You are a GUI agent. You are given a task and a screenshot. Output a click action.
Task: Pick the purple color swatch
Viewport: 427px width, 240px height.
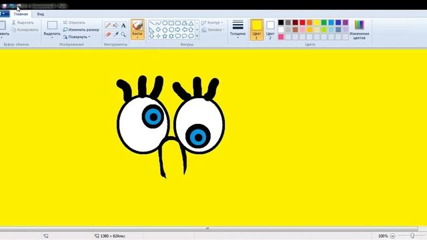(346, 22)
